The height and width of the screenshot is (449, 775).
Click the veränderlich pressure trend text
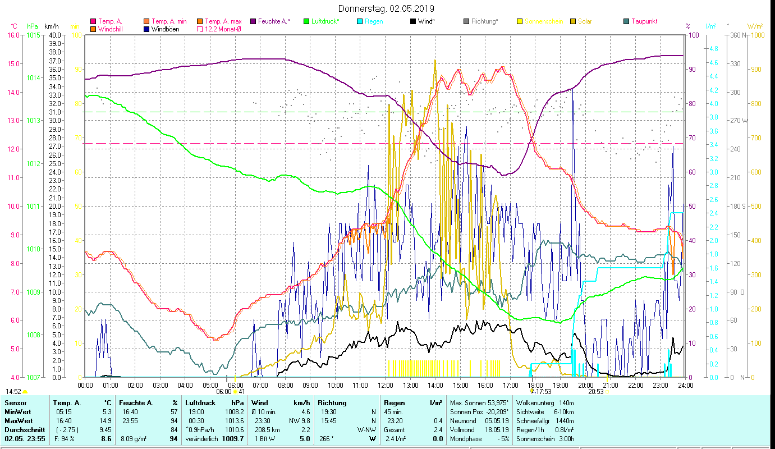click(x=202, y=439)
